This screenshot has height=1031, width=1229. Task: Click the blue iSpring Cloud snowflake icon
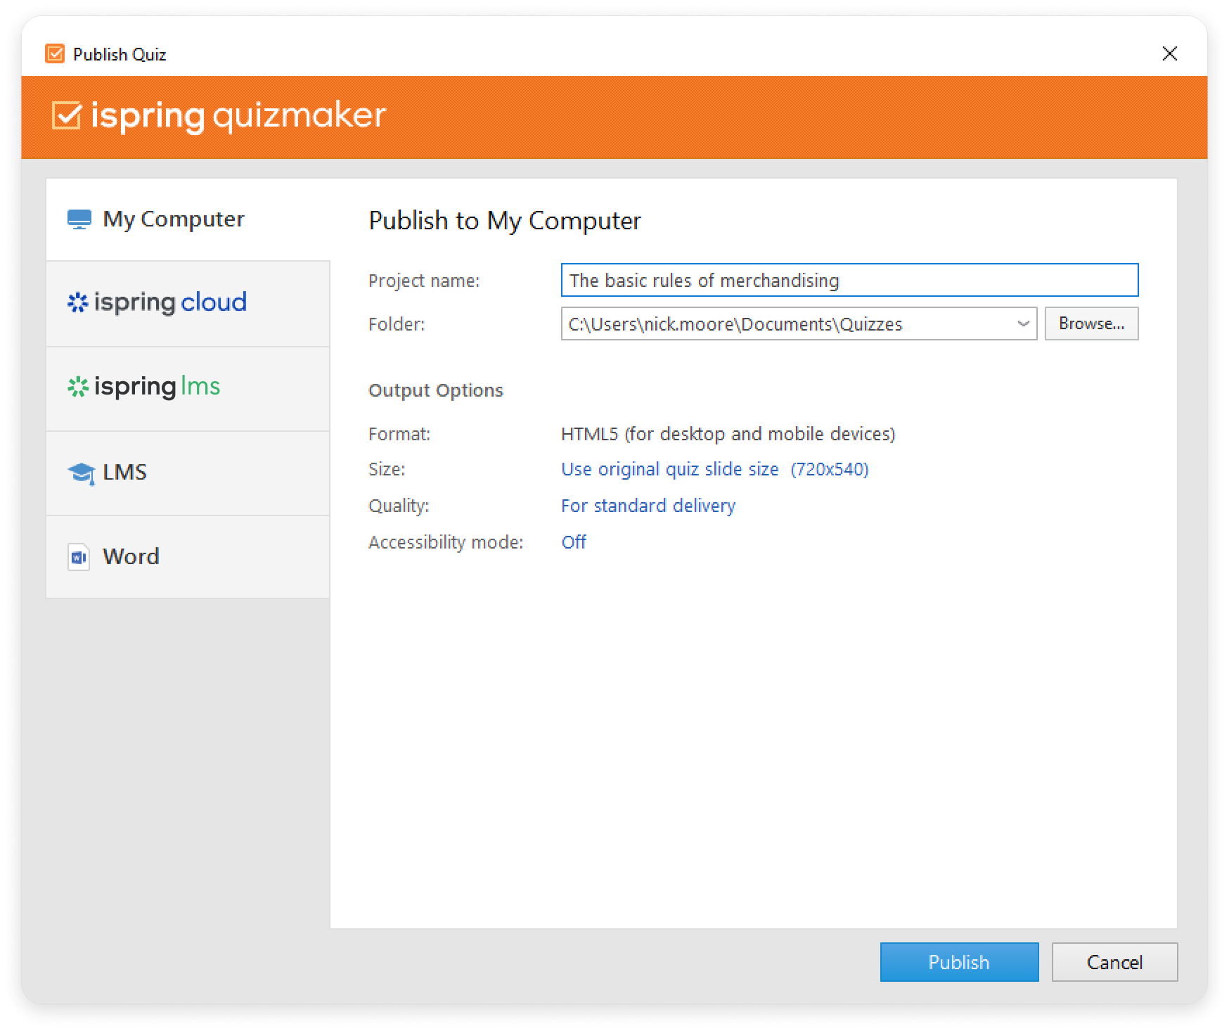(77, 302)
